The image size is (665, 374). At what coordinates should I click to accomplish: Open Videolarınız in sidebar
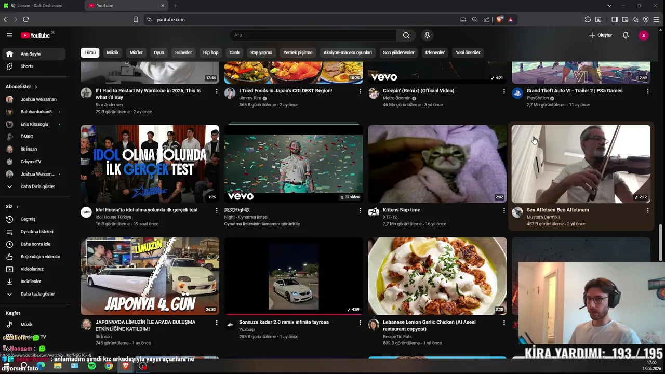(33, 269)
